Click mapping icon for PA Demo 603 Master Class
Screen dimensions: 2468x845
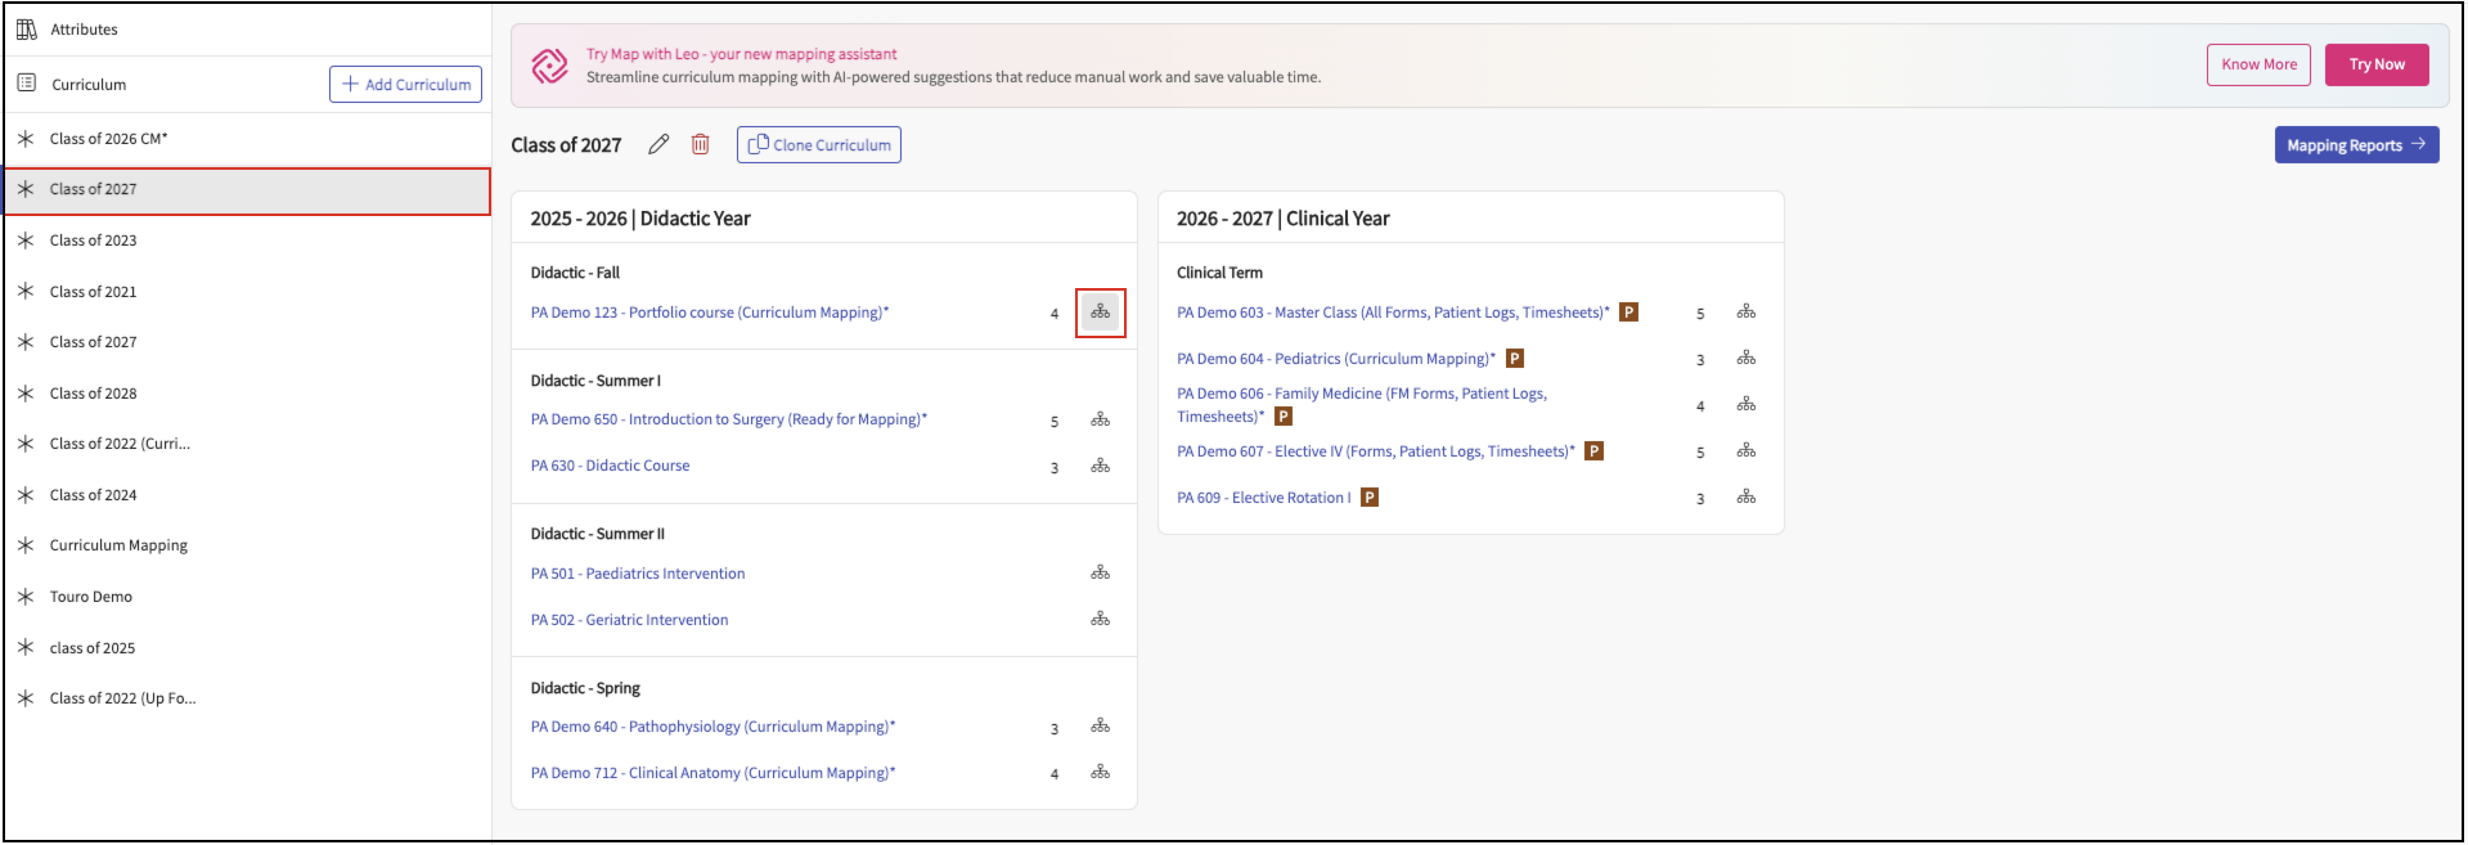tap(1746, 313)
